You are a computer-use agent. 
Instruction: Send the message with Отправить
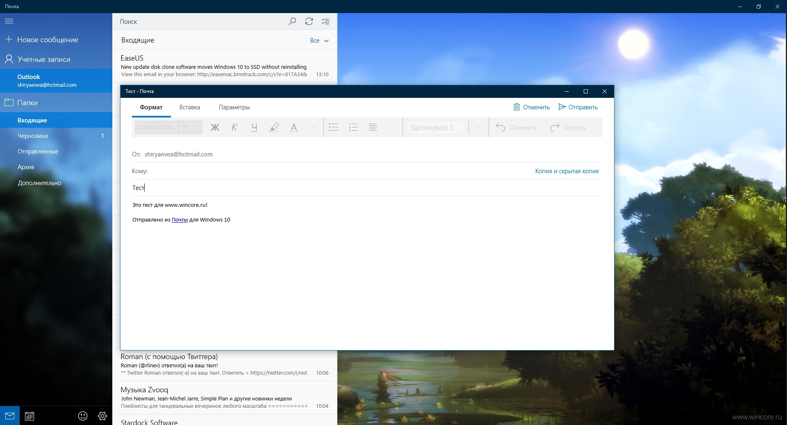578,107
